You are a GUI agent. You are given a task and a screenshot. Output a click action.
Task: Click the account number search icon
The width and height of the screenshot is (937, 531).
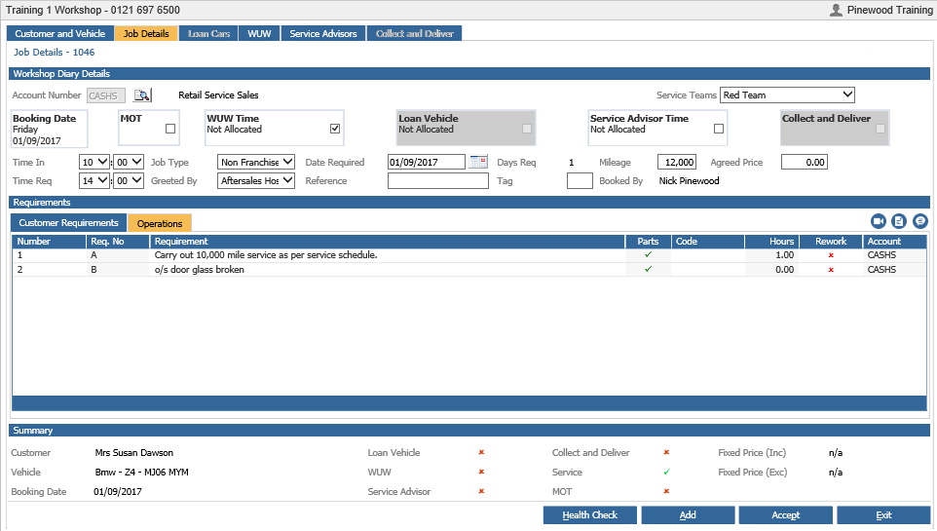coord(142,95)
